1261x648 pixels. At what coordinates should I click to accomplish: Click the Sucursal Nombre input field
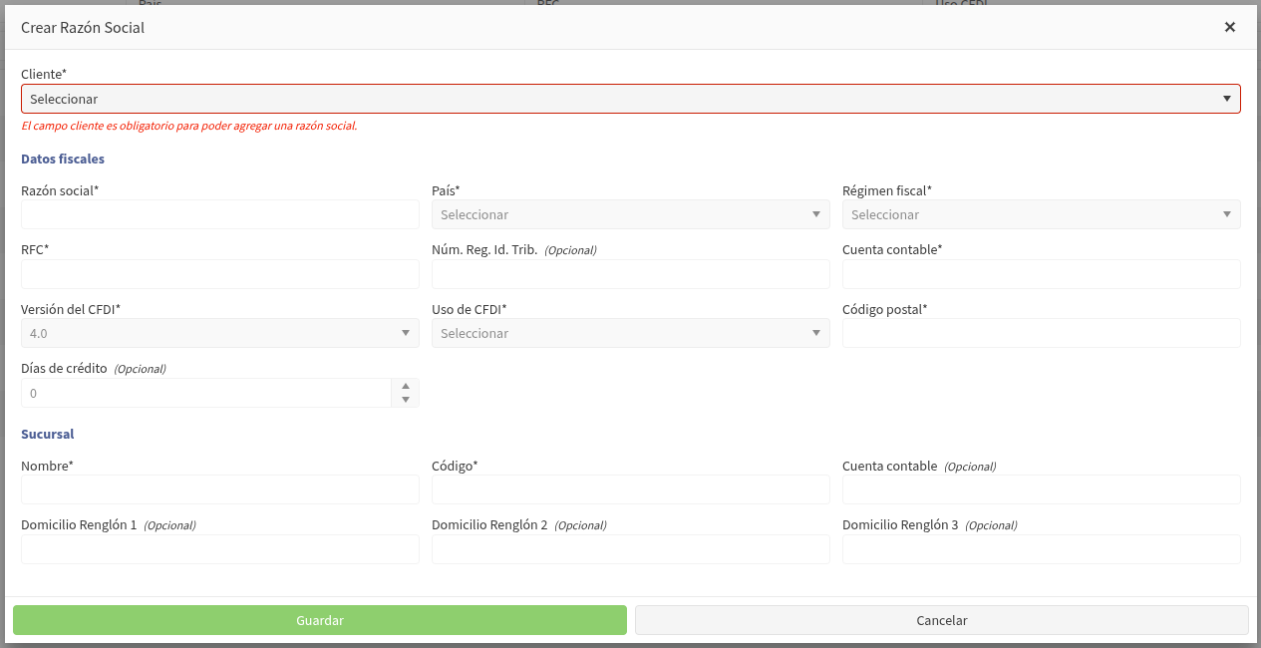(220, 489)
